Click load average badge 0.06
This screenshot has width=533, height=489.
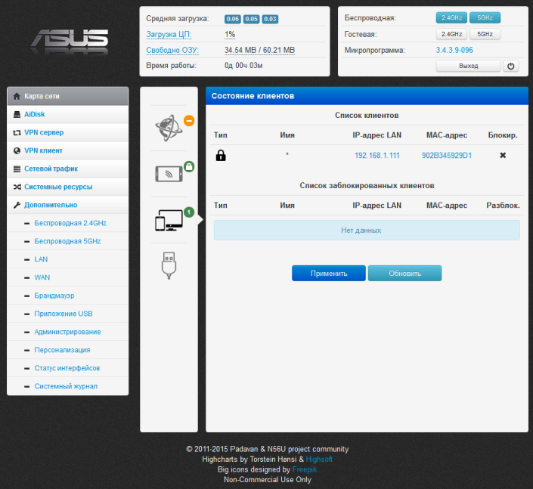pyautogui.click(x=233, y=19)
